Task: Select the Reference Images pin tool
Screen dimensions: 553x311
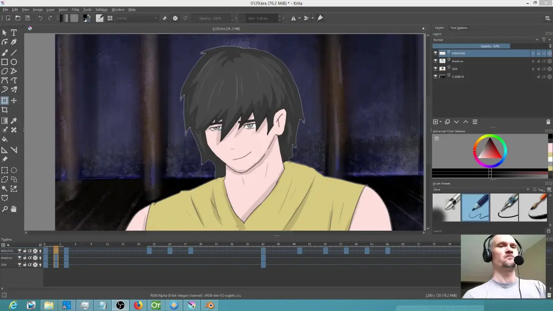Action: pos(5,159)
